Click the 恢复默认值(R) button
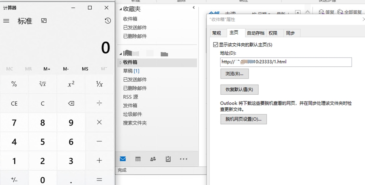365x185 pixels. pos(239,89)
